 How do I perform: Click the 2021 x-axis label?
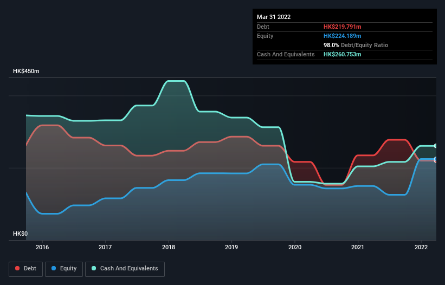pyautogui.click(x=358, y=247)
